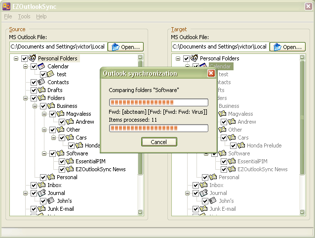Click the Target EZOutlookSync News folder icon
This screenshot has width=315, height=238.
pos(232,169)
